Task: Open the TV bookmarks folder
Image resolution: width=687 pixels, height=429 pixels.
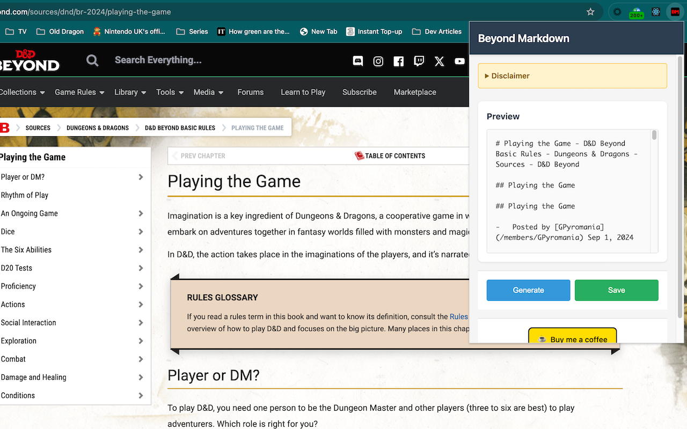Action: tap(16, 32)
